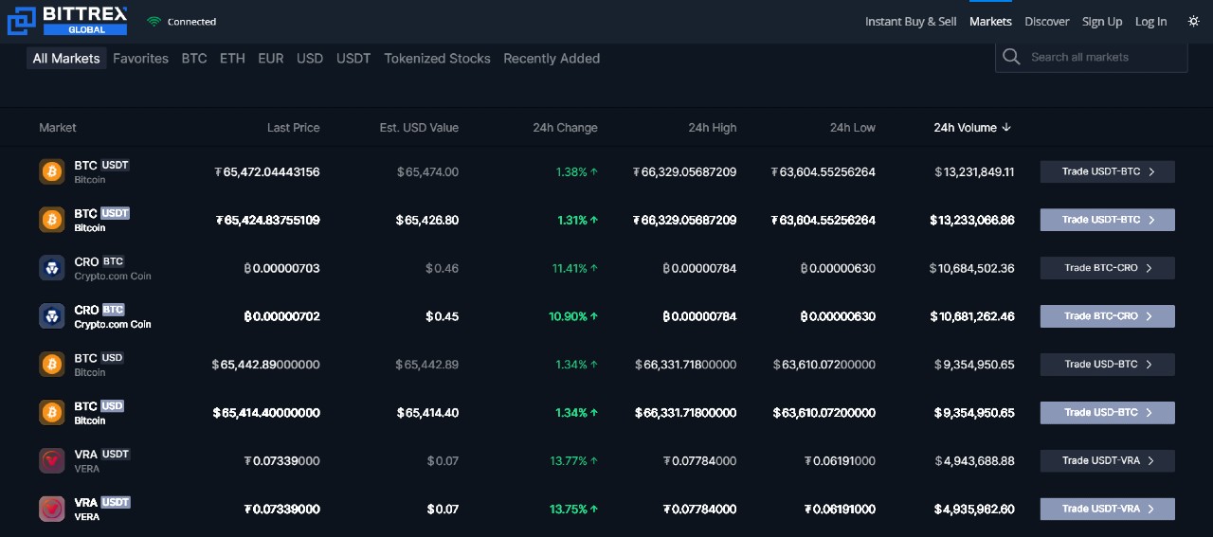The image size is (1213, 537).
Task: Sort by Market column header
Action: pos(58,127)
